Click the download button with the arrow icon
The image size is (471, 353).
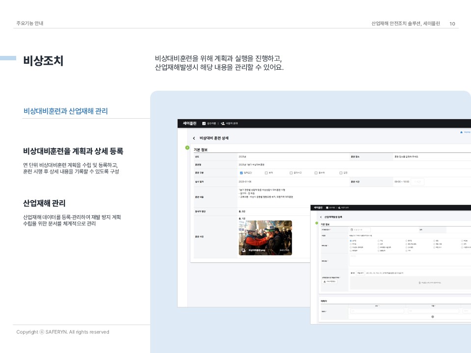coord(329,281)
